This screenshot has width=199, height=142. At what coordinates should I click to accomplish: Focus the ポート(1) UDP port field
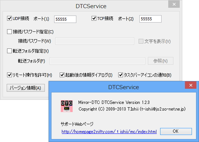pos(65,19)
